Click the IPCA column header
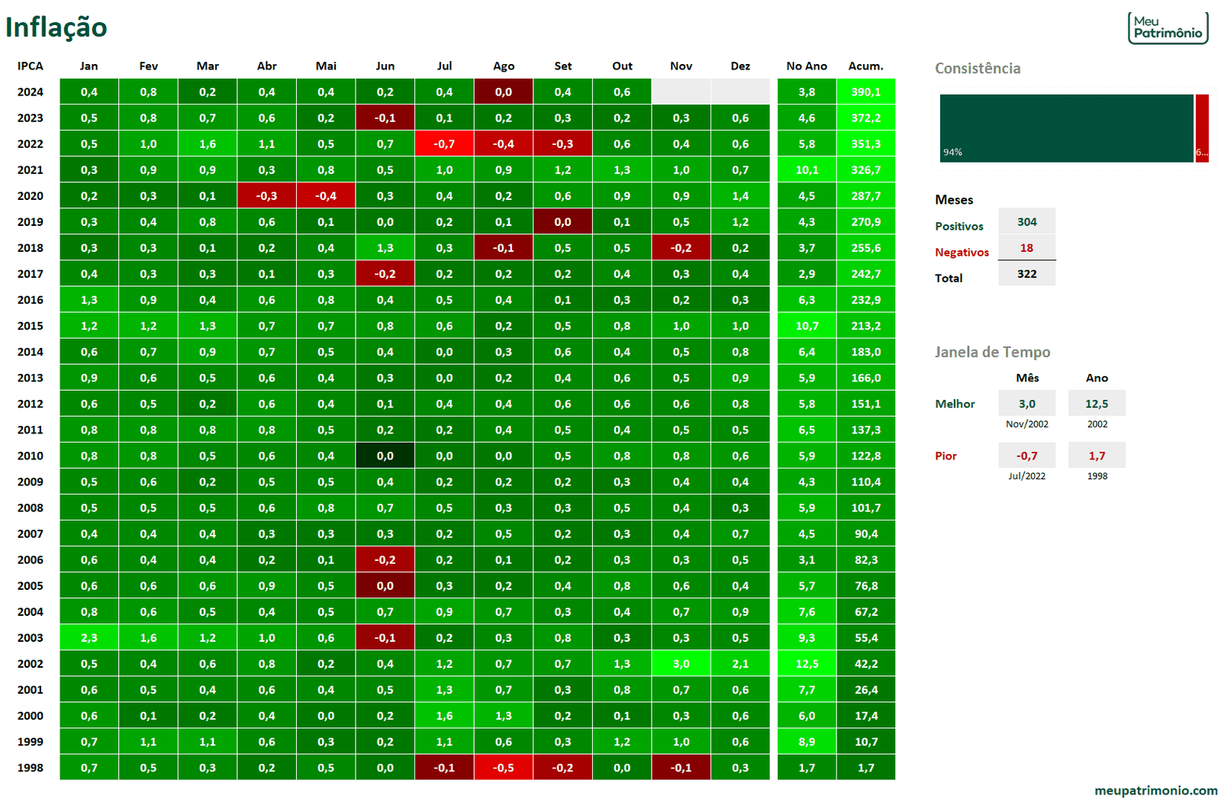This screenshot has height=799, width=1221. pyautogui.click(x=31, y=66)
